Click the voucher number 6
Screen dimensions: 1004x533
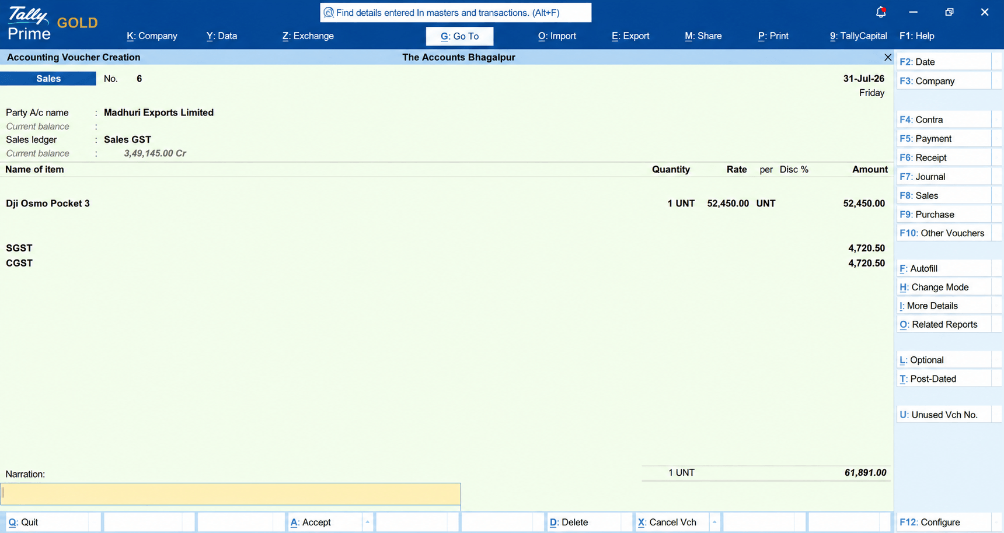(139, 79)
